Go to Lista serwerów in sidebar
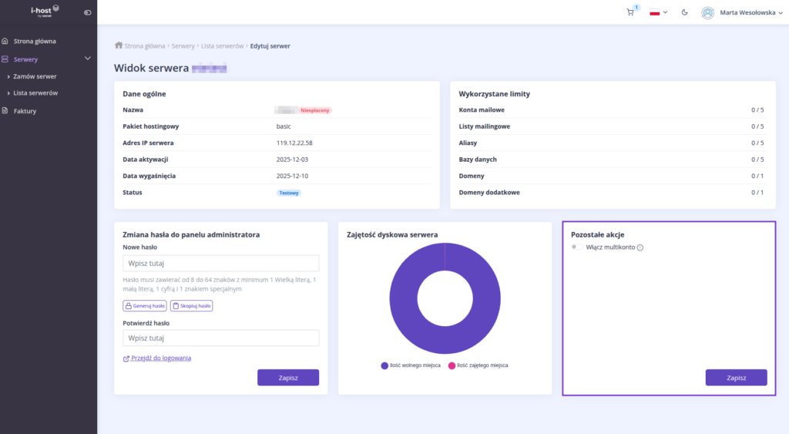This screenshot has height=434, width=789. (35, 93)
